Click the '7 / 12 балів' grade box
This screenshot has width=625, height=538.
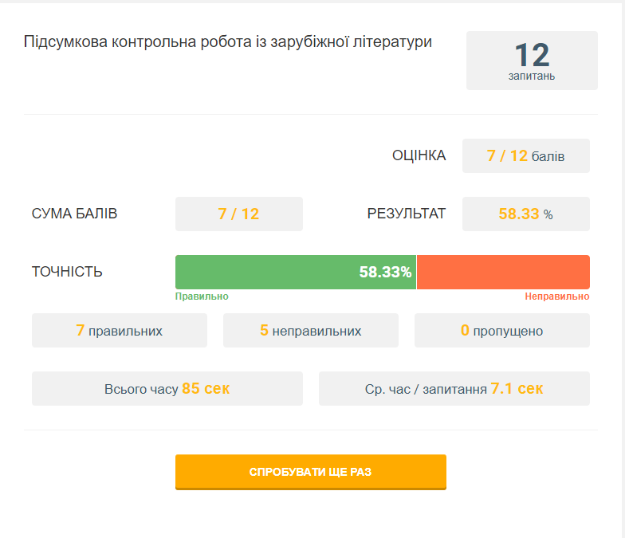pyautogui.click(x=525, y=156)
